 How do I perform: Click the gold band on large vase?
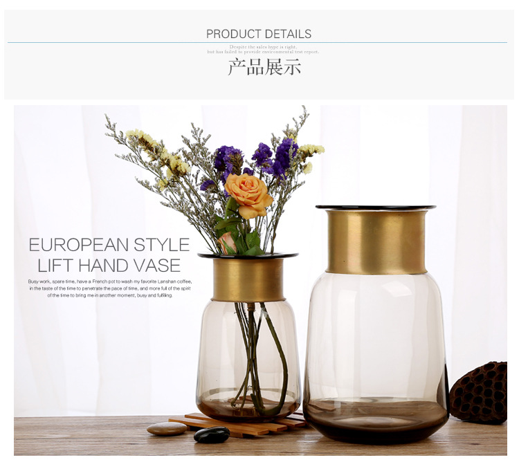coord(376,242)
